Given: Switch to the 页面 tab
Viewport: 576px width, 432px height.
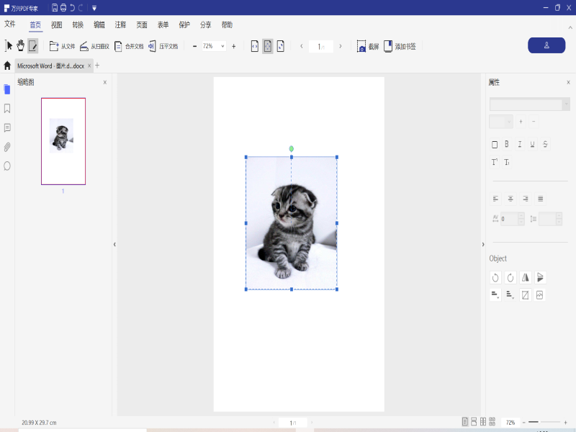Looking at the screenshot, I should [142, 25].
